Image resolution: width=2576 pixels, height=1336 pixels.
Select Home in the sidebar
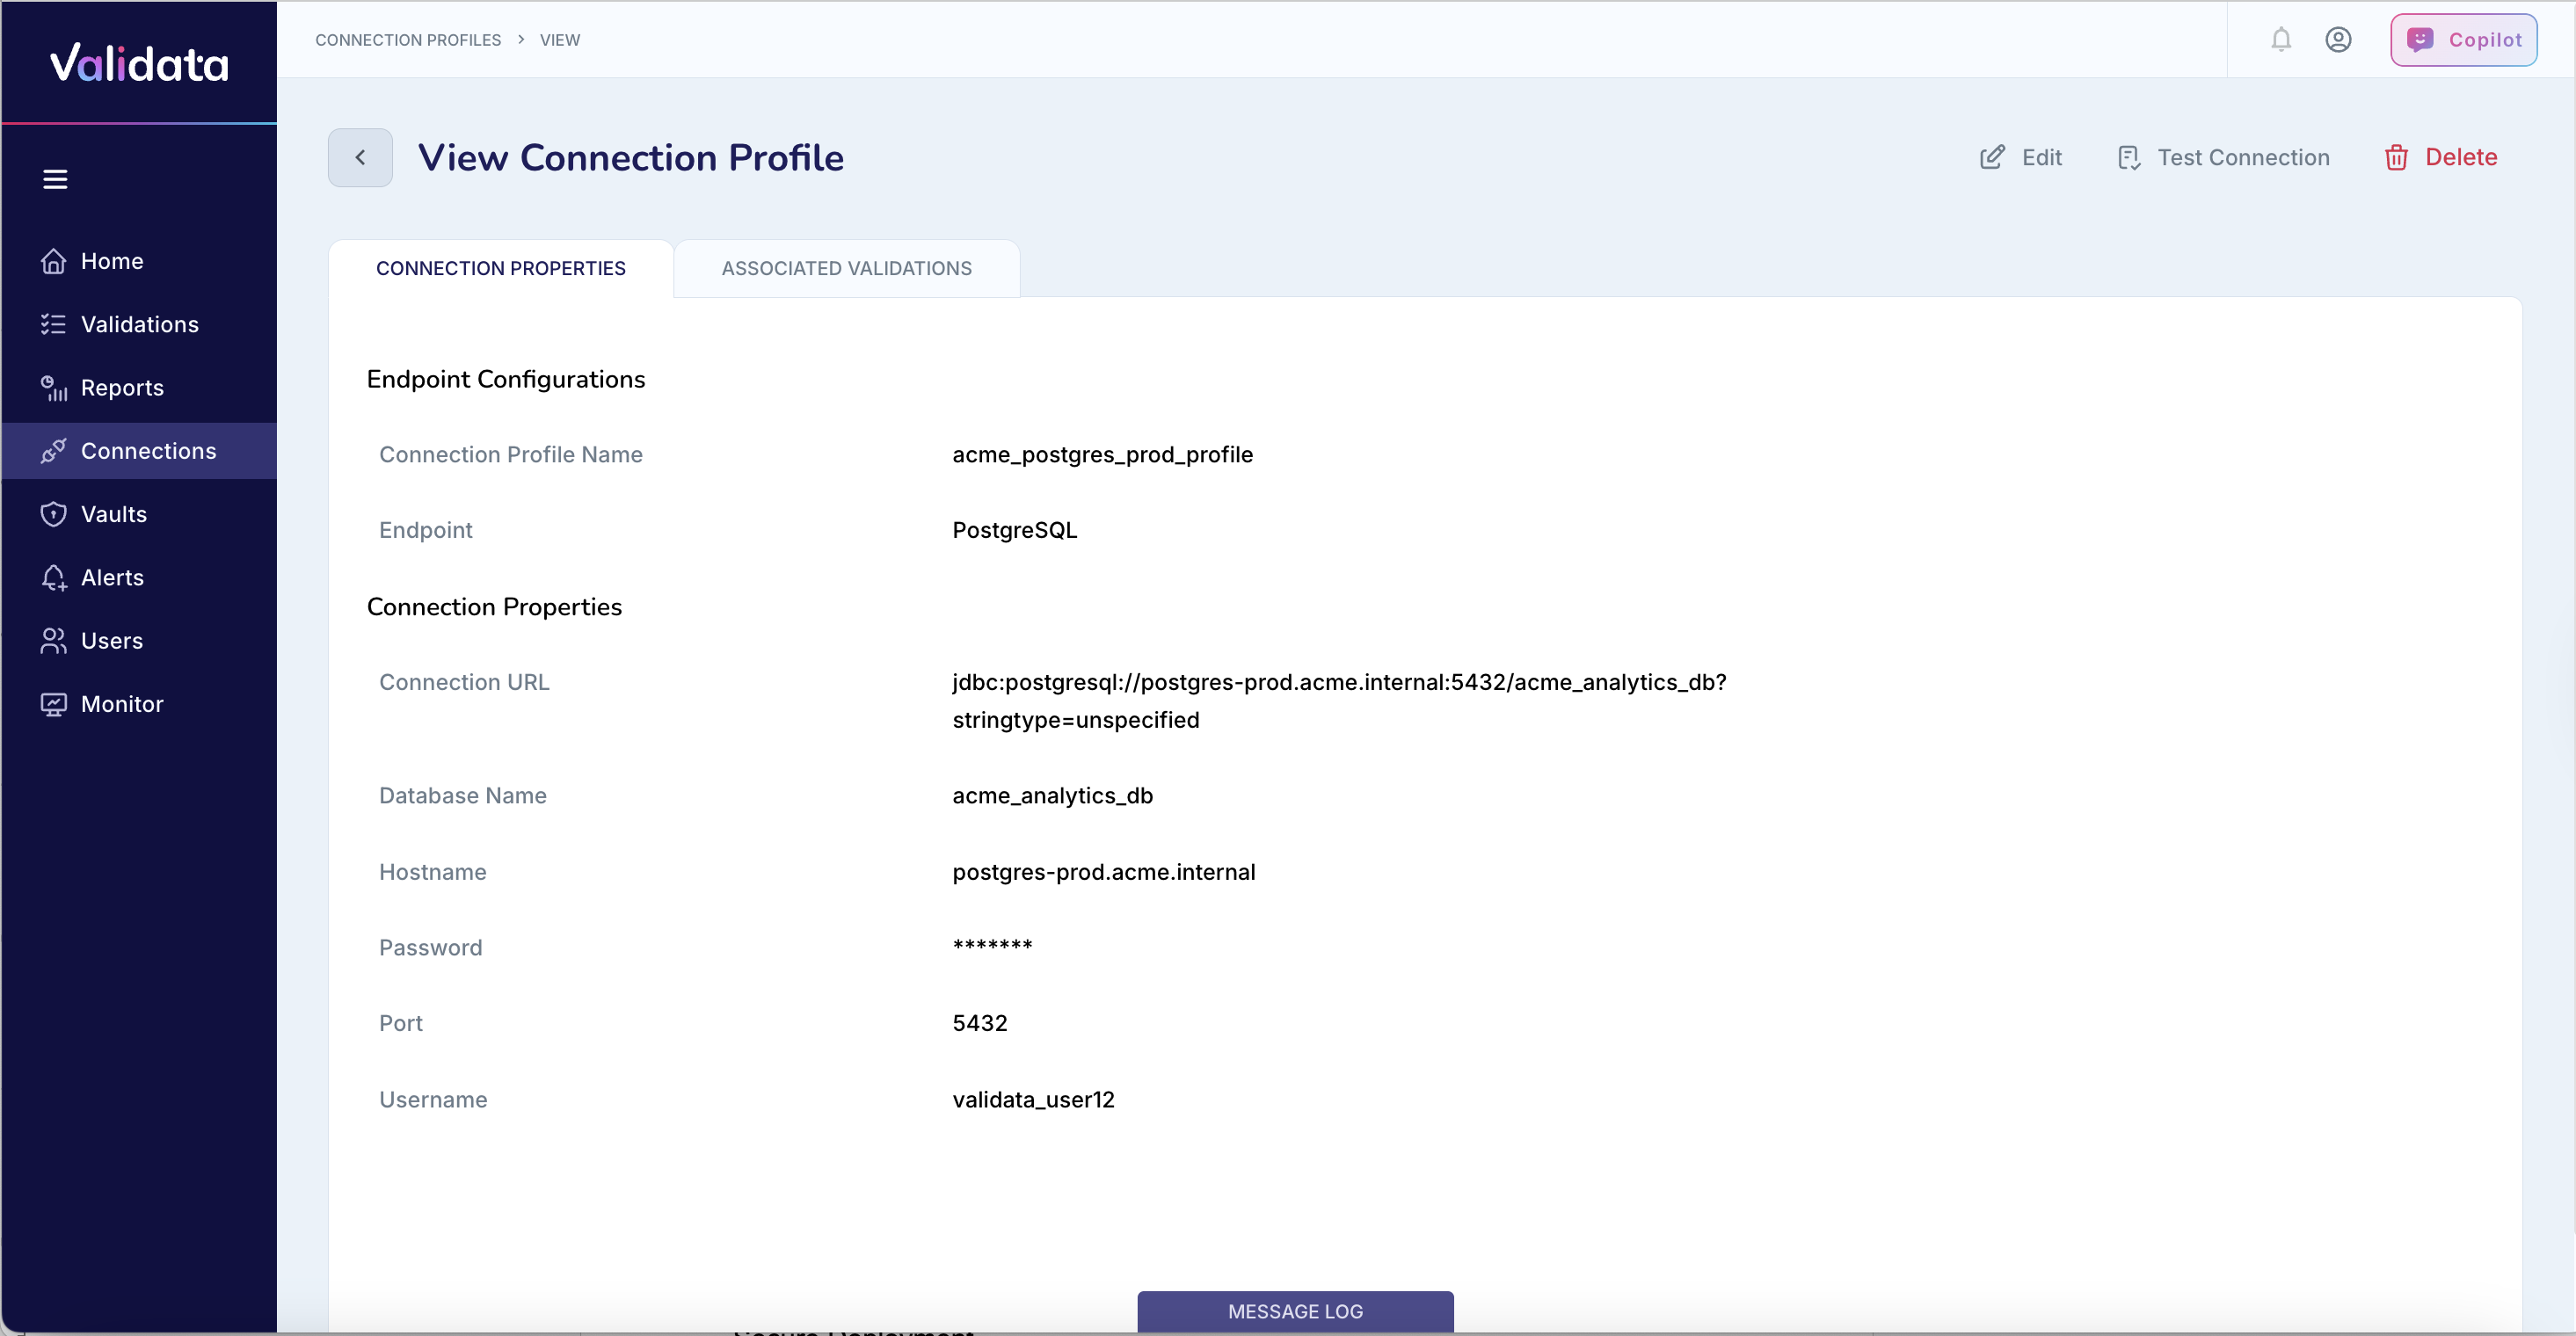[111, 260]
